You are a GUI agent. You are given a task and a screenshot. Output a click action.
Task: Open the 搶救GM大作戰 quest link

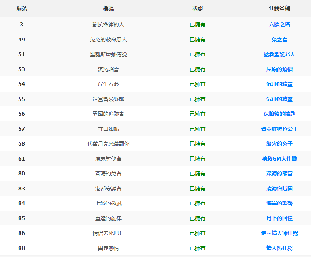tap(279, 159)
